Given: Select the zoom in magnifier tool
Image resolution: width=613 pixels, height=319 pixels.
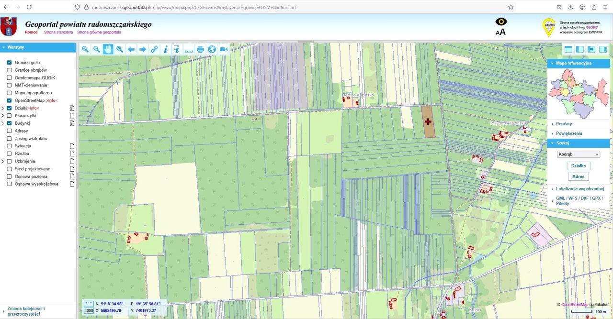Looking at the screenshot, I should tap(85, 49).
